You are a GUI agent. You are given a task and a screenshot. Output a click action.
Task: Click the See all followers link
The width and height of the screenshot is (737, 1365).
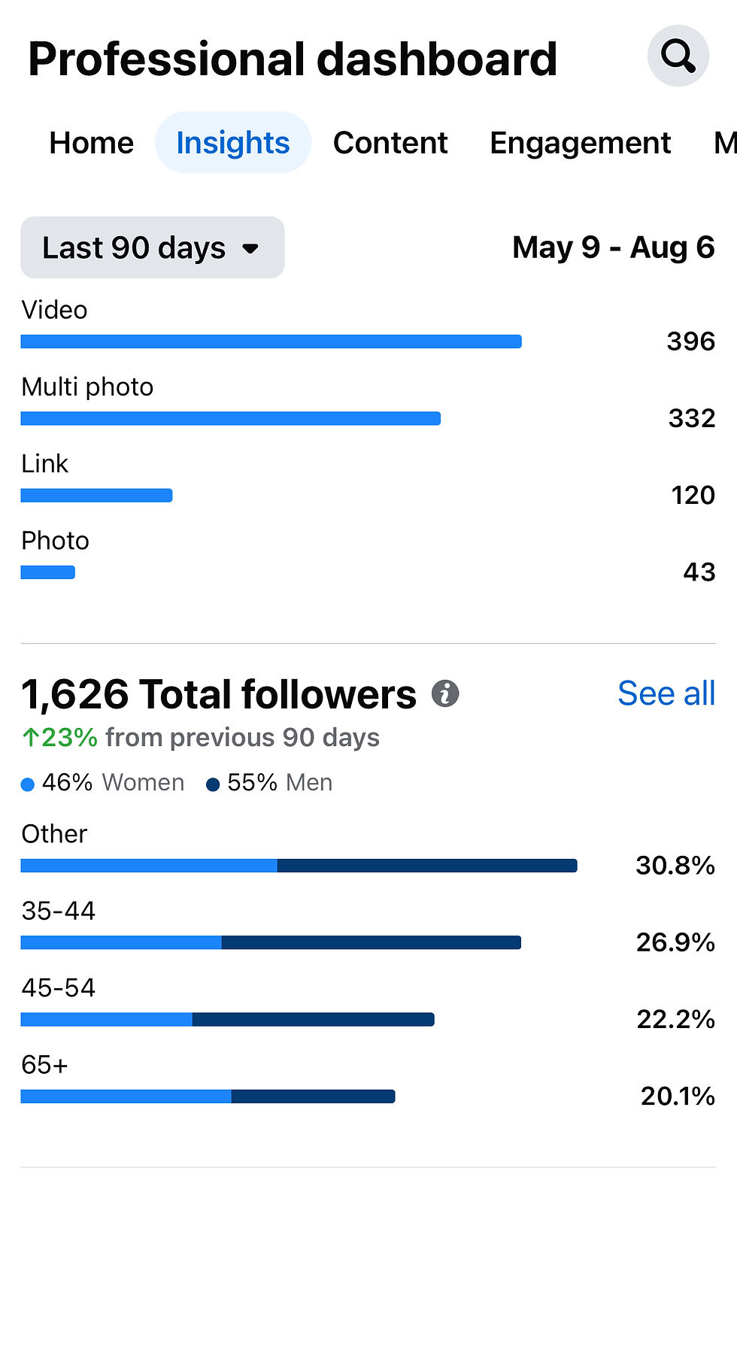[666, 693]
